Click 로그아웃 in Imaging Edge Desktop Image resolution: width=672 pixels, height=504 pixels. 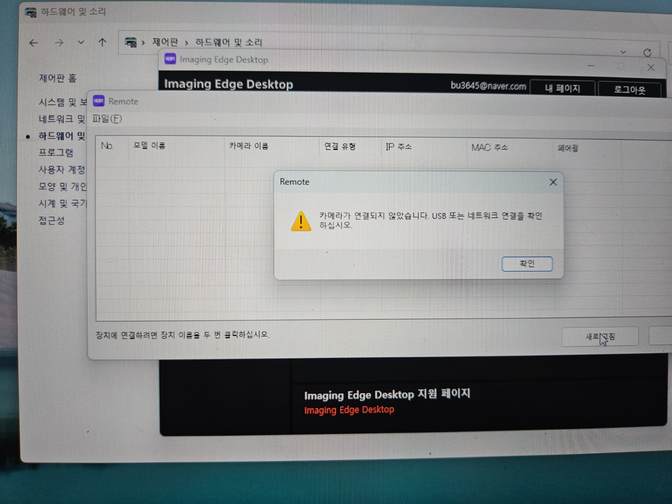(629, 89)
